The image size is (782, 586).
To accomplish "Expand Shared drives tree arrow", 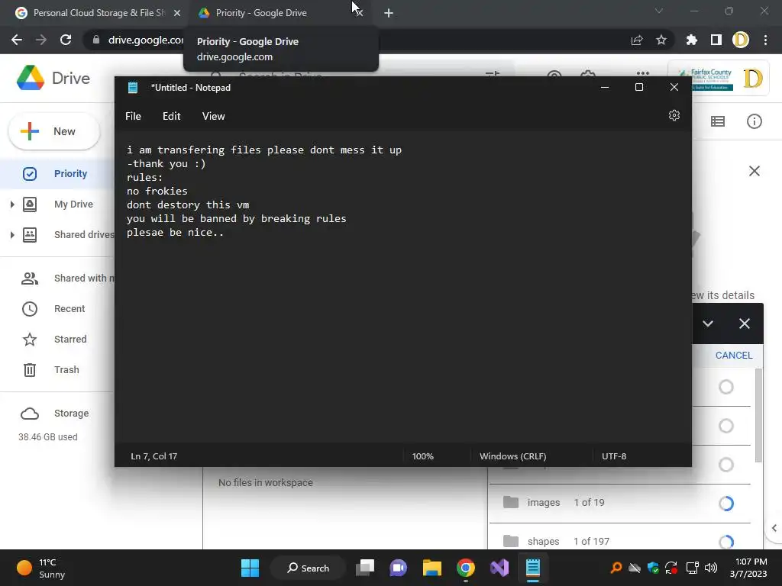I will click(x=12, y=235).
